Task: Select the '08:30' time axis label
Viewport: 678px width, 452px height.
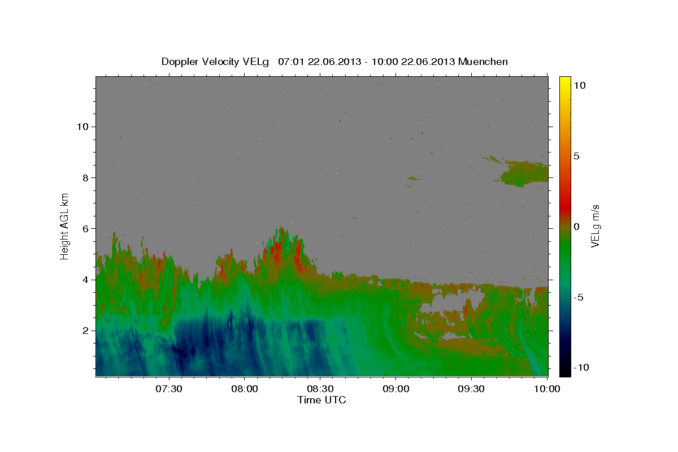Action: [320, 389]
